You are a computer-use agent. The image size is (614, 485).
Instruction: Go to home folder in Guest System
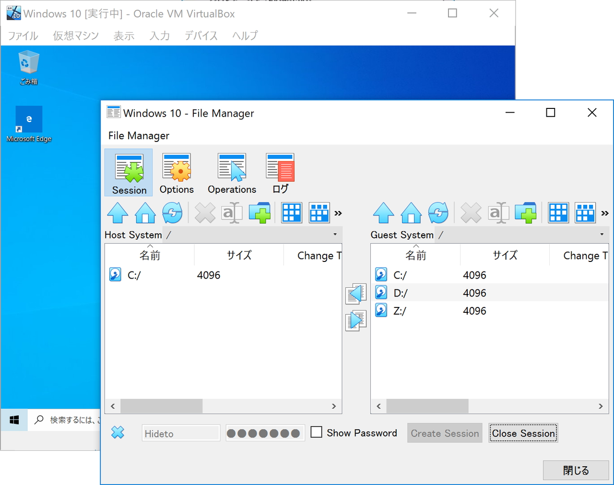411,213
